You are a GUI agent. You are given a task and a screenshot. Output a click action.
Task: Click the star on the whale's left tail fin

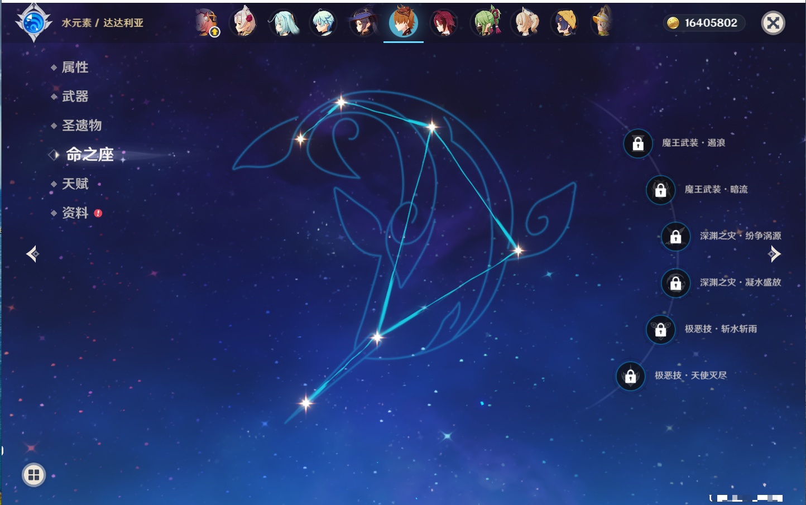[x=301, y=138]
